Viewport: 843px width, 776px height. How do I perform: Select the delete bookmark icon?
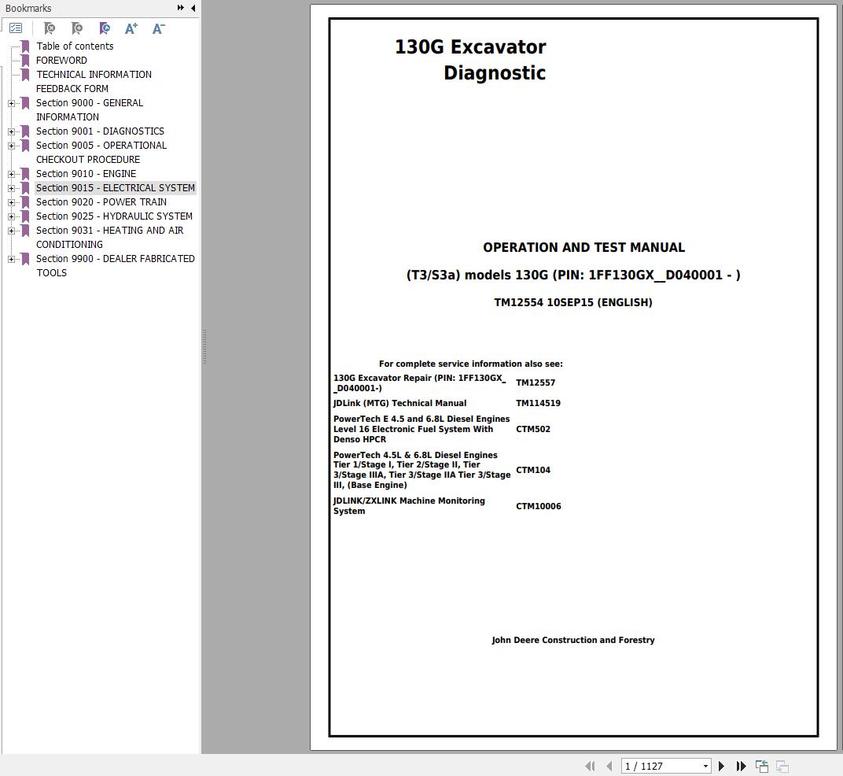(50, 28)
